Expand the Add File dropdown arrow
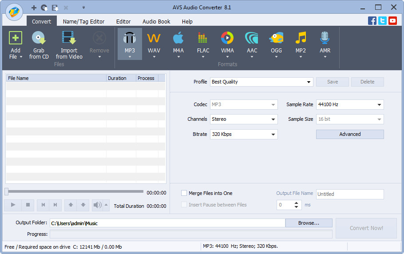This screenshot has height=254, width=404. pos(21,57)
